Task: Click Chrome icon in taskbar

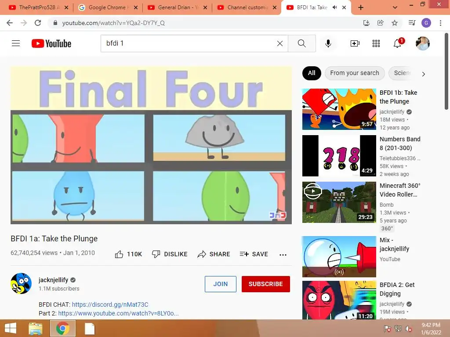Action: [62, 328]
